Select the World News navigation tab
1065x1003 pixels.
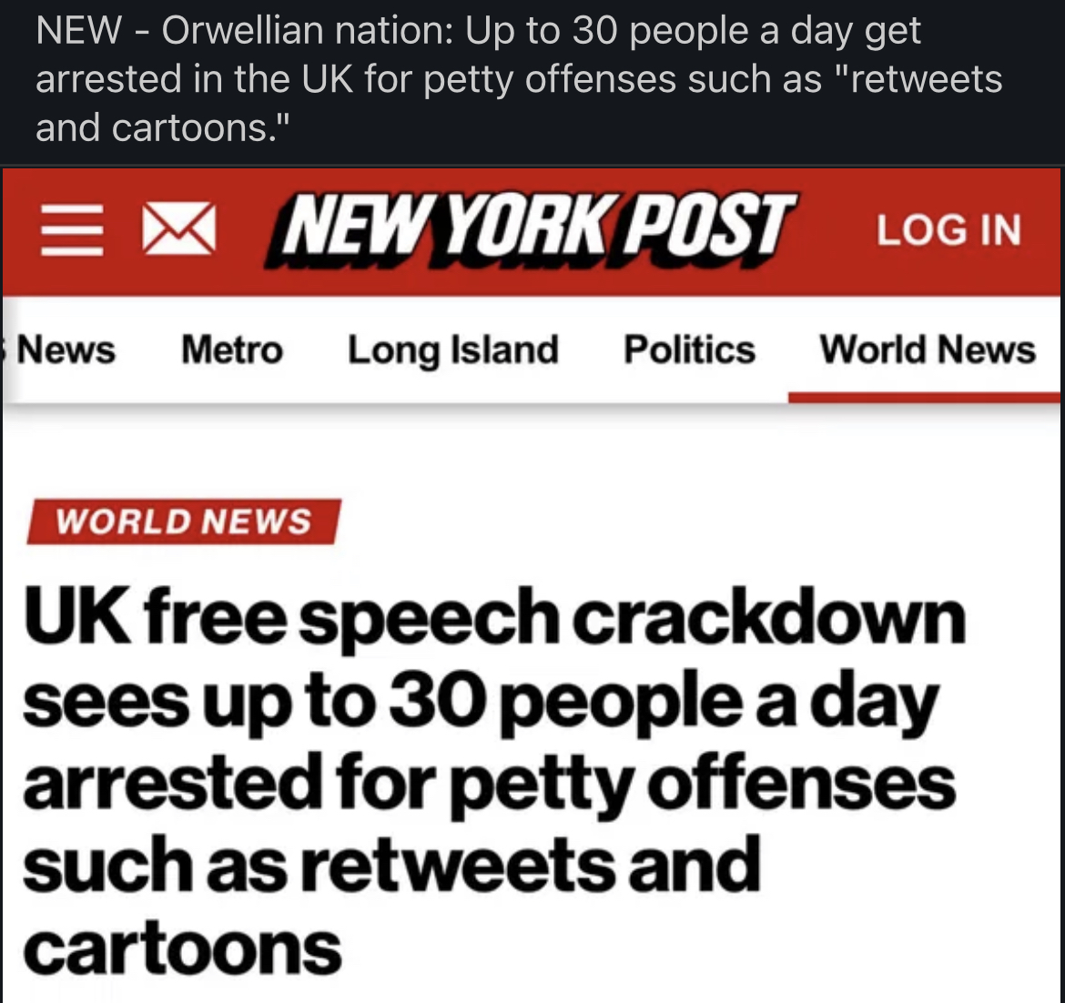click(x=927, y=350)
